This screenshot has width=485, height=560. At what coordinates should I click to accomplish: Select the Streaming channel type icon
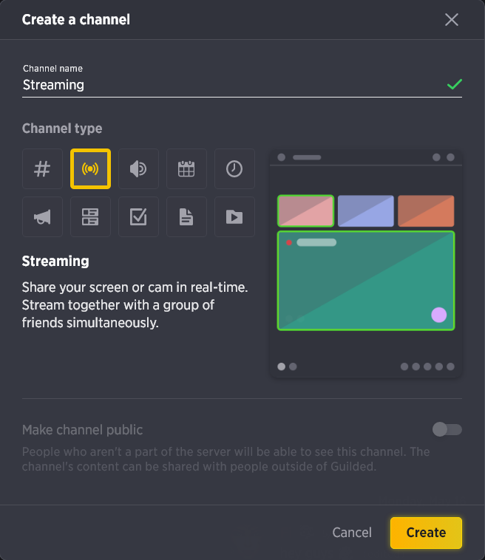[x=90, y=169]
